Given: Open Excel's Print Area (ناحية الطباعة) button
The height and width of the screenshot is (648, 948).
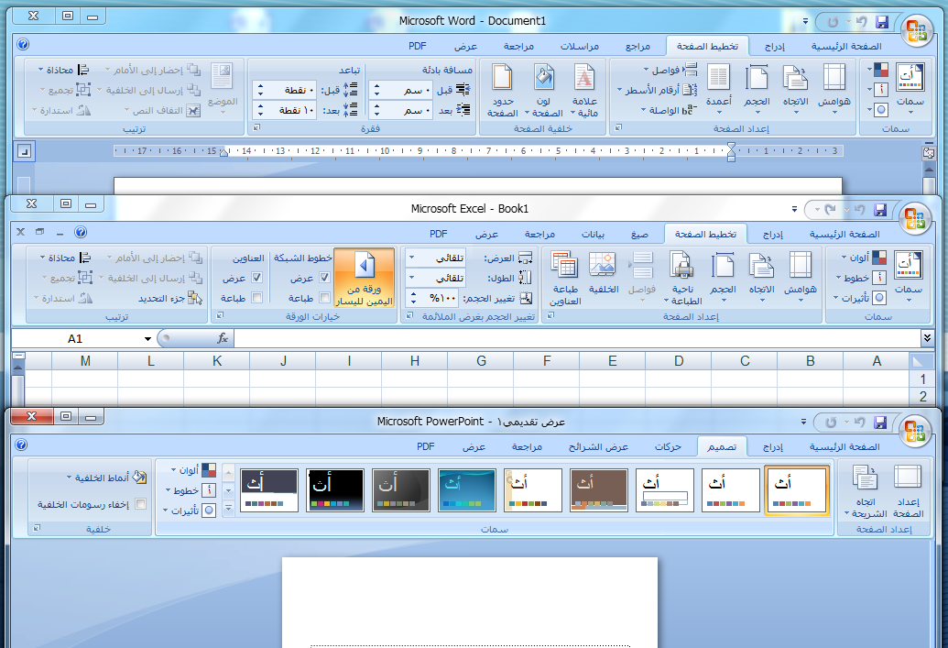Looking at the screenshot, I should pos(682,277).
